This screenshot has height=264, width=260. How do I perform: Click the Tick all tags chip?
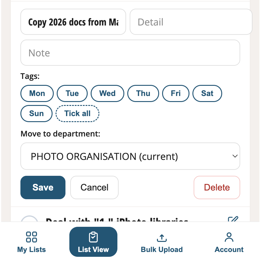click(x=77, y=113)
